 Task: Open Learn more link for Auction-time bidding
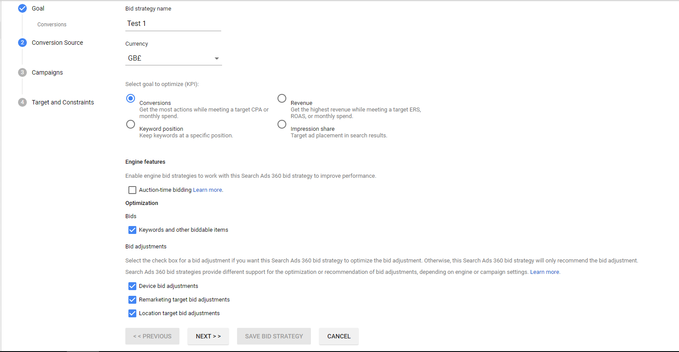coord(208,190)
